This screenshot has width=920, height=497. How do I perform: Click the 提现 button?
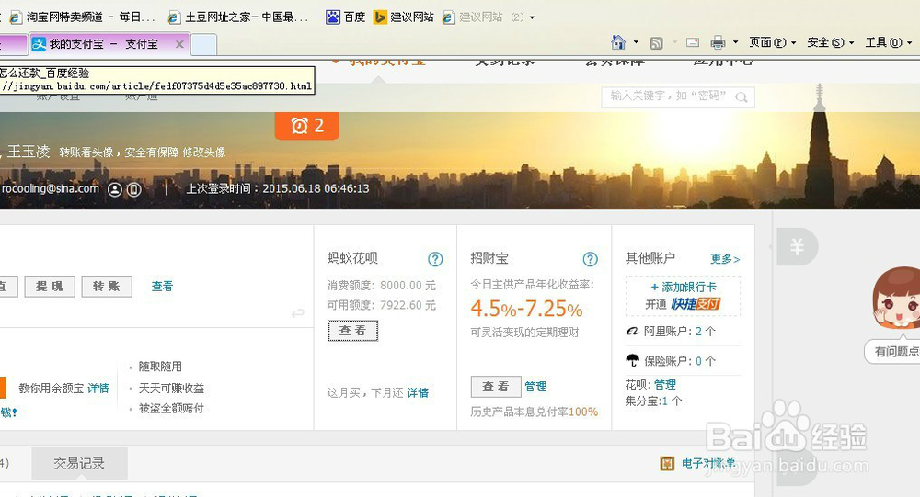point(50,286)
